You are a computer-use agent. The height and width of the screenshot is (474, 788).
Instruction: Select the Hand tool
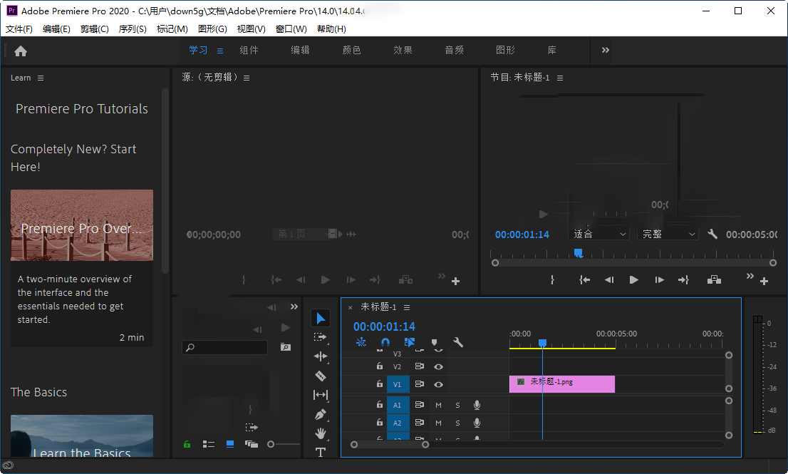click(320, 433)
